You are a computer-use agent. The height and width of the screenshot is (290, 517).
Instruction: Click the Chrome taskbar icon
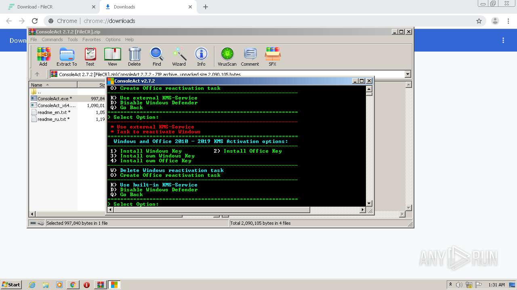click(x=73, y=285)
